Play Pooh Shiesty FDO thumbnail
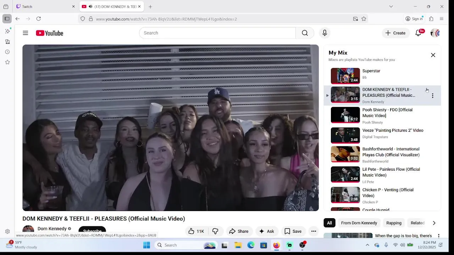Screen dimensions: 454x255 pyautogui.click(x=345, y=115)
